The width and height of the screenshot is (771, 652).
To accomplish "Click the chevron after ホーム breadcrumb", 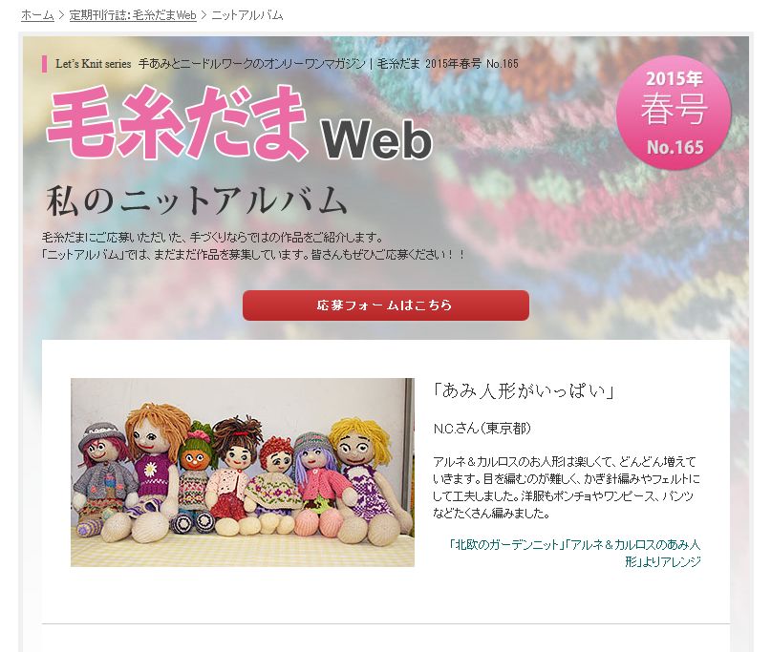I will (x=61, y=15).
